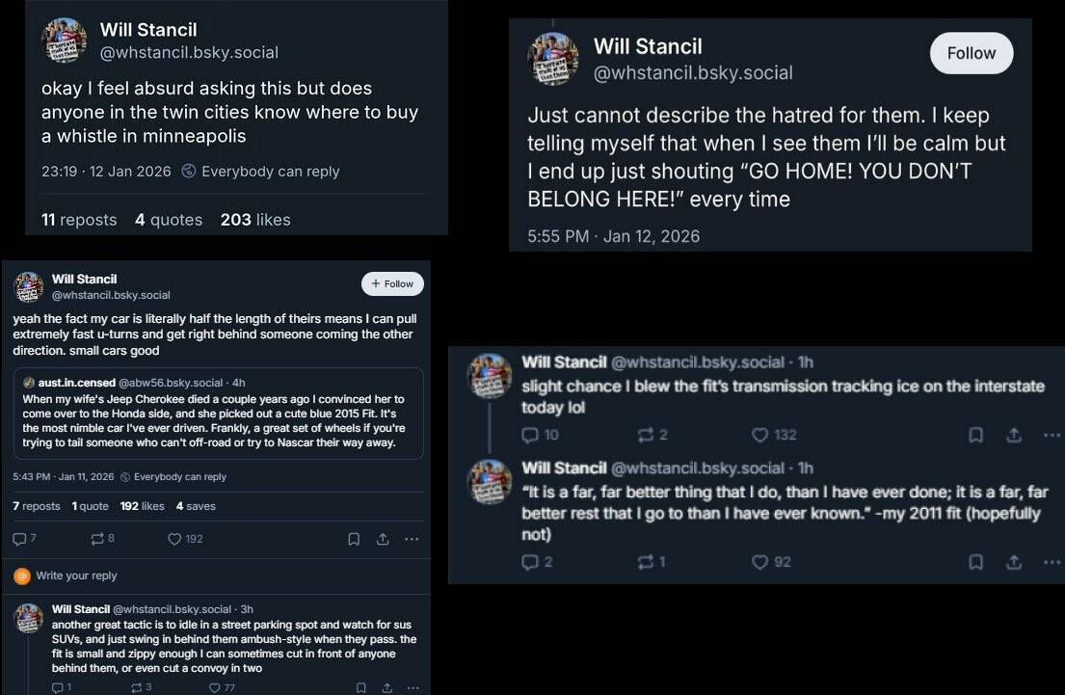1065x695 pixels.
Task: Follow Will Stancil from the "hatred" post
Action: pos(971,53)
